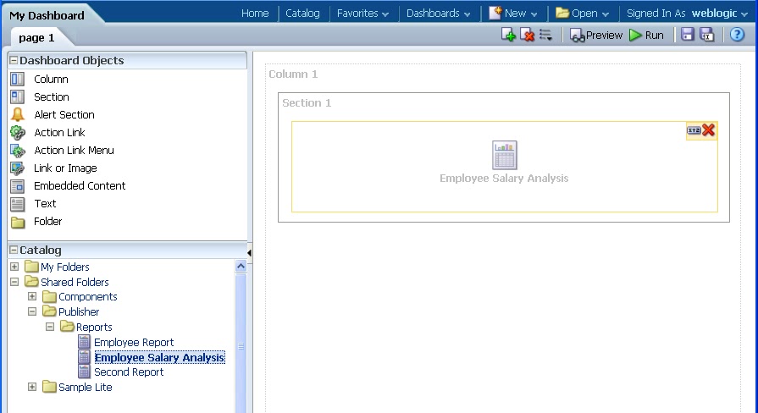The width and height of the screenshot is (758, 413).
Task: Run the dashboard
Action: click(x=646, y=36)
